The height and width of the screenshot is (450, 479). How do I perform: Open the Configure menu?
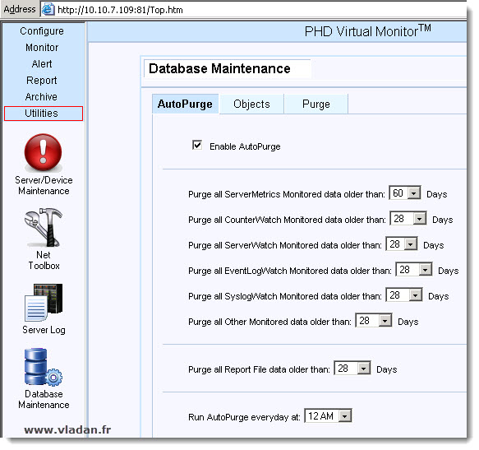tap(42, 31)
